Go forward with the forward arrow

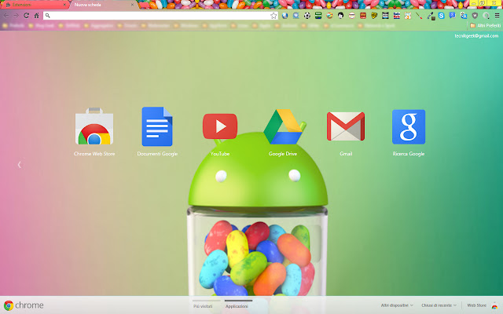[16, 16]
